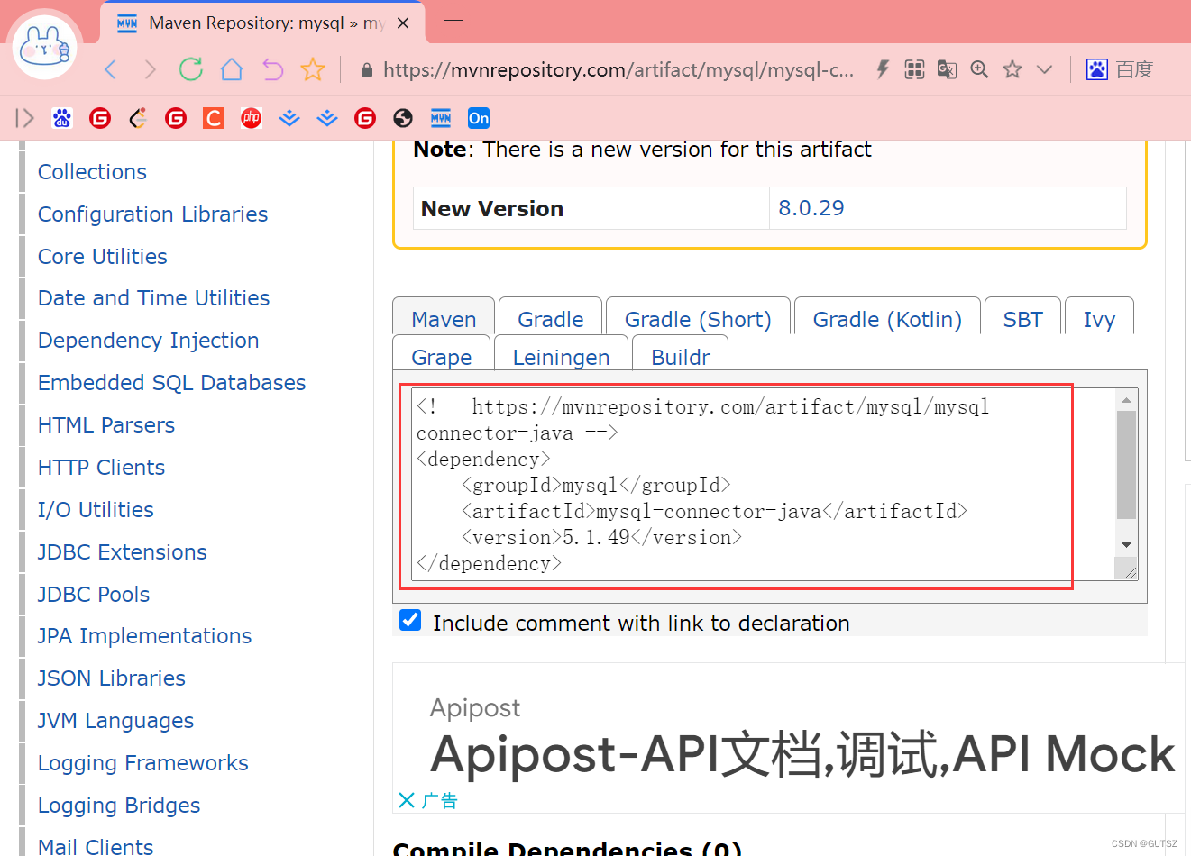The height and width of the screenshot is (856, 1191).
Task: Open the Baidu bookmark in bookmarks bar
Action: point(62,118)
